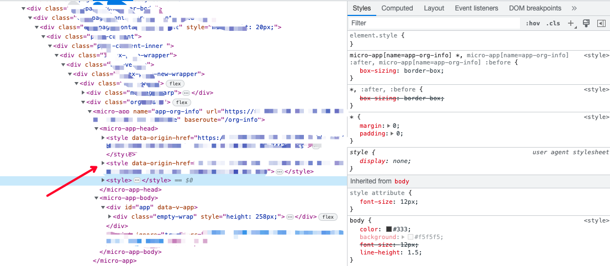This screenshot has width=610, height=266.
Task: Open the Computed tab
Action: click(x=397, y=8)
